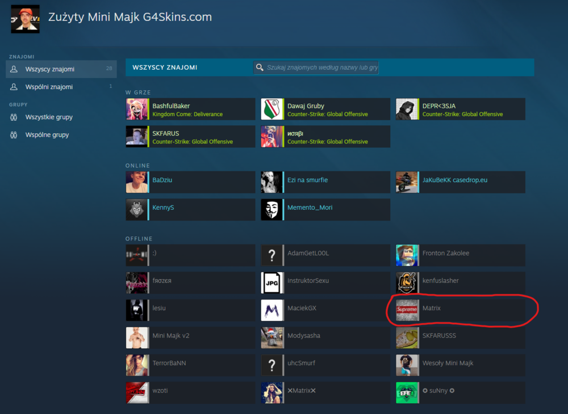Select the Wszyscy znajomi sidebar tab
This screenshot has height=414, width=568.
[61, 69]
